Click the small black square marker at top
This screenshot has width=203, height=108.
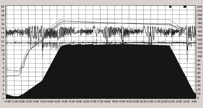(170, 7)
